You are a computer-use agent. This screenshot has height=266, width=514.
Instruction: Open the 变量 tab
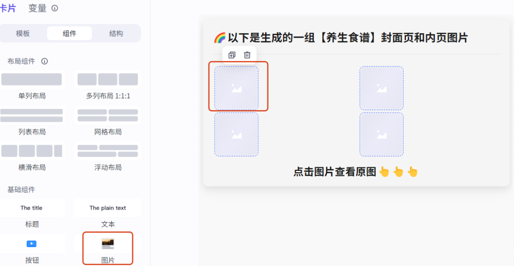pyautogui.click(x=38, y=8)
